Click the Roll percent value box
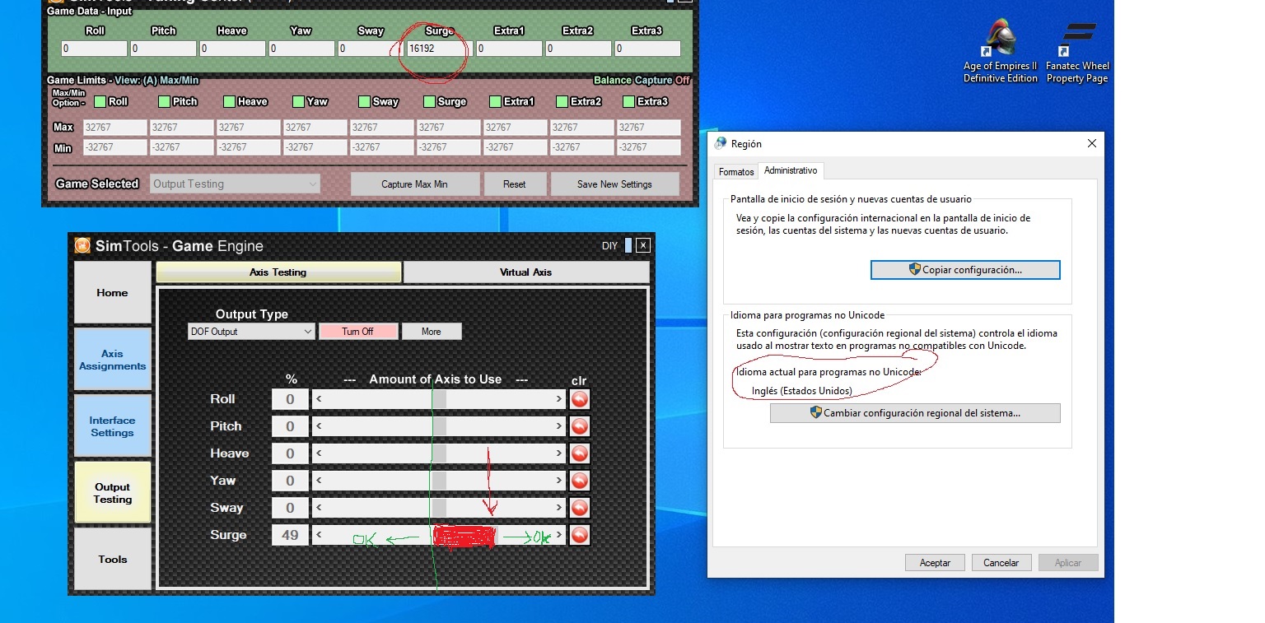 point(290,399)
